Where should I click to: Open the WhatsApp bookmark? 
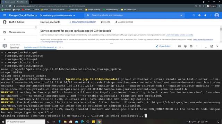[x=6, y=10]
